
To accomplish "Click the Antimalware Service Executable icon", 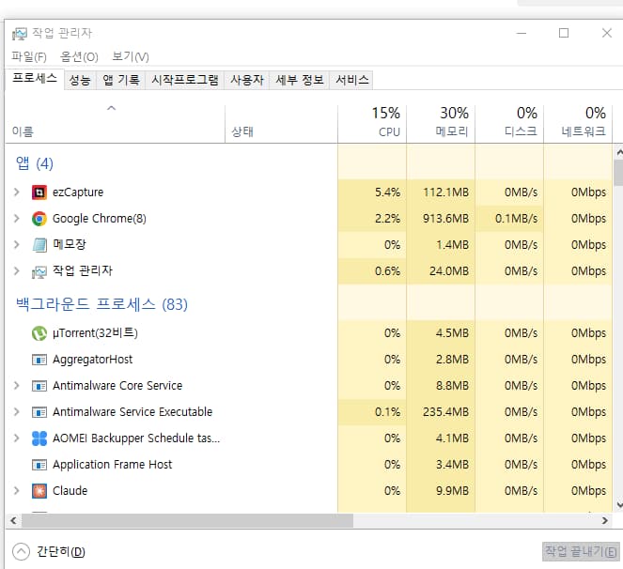I will (x=39, y=412).
